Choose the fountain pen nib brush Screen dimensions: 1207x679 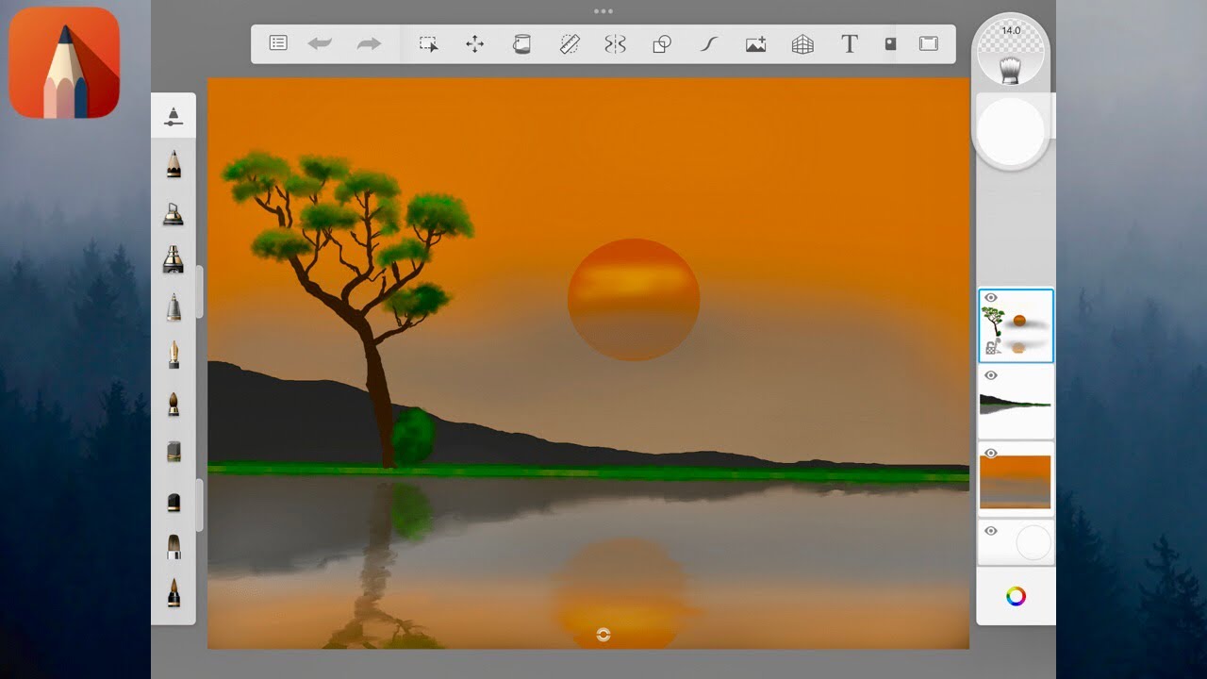click(x=174, y=356)
